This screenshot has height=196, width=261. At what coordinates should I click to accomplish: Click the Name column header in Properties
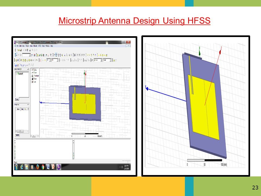pos(18,109)
